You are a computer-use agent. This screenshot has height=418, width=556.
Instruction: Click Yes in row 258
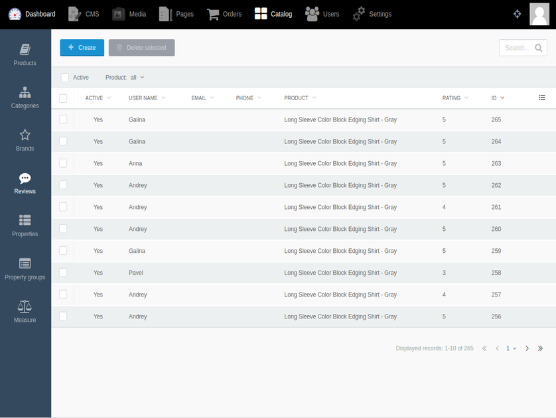point(98,273)
